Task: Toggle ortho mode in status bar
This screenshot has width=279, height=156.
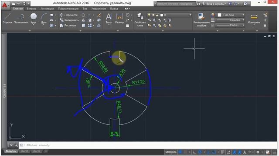Action: tap(195, 152)
